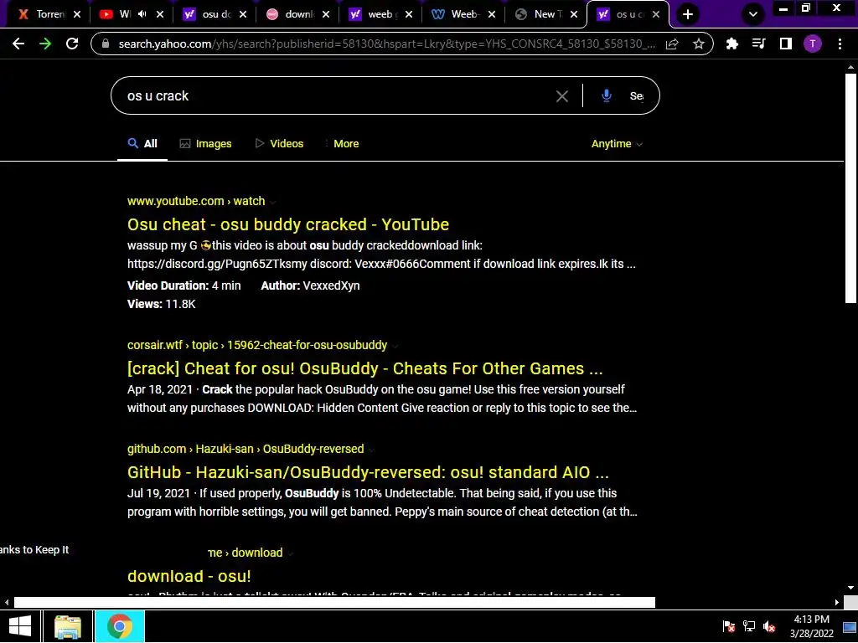Open 'Osu cheat - osu buddy cracked' result

[x=288, y=224]
